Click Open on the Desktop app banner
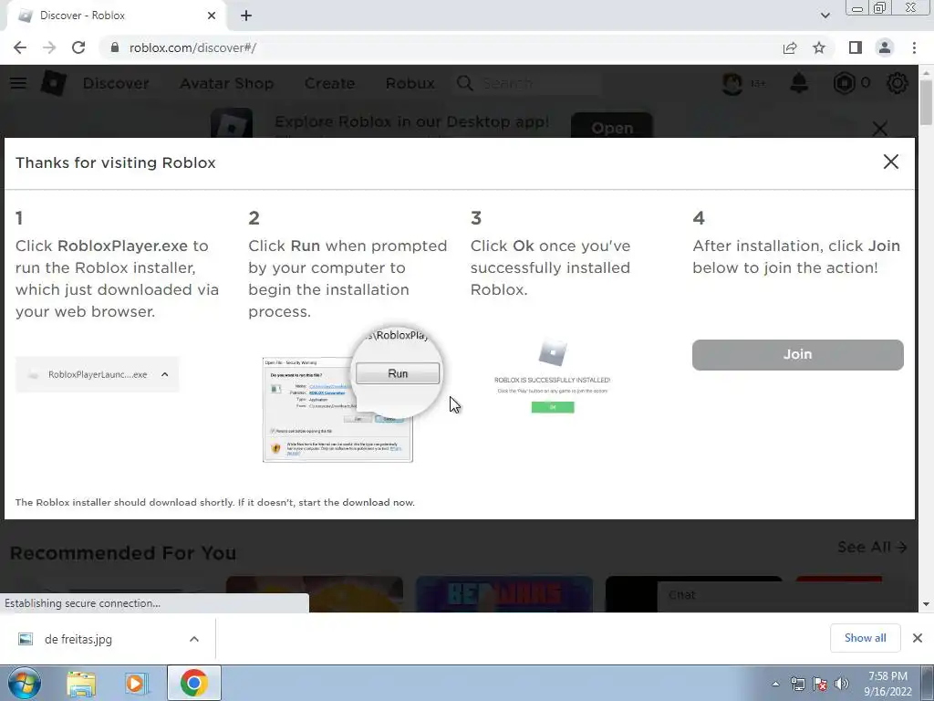 (x=612, y=126)
